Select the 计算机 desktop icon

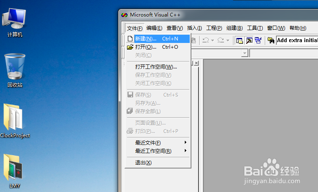[14, 23]
